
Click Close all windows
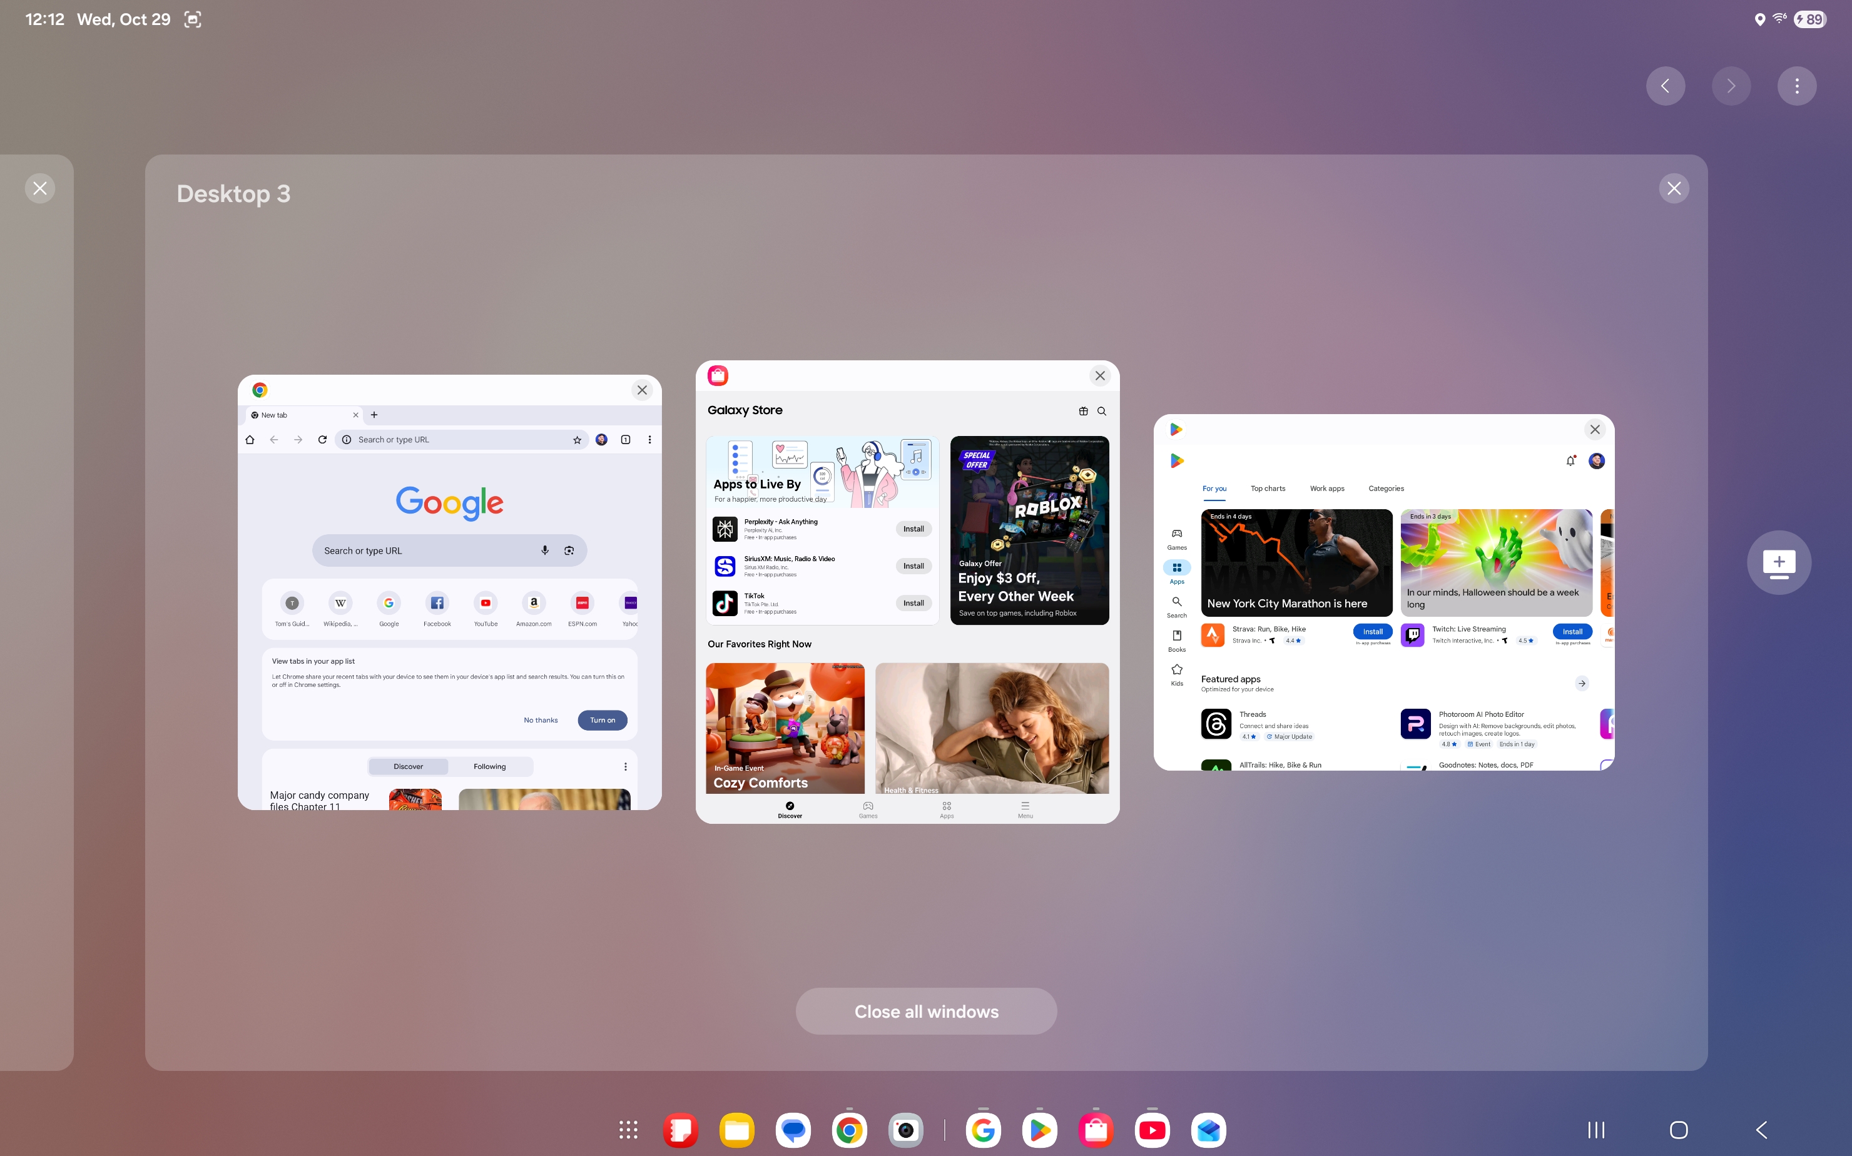[x=926, y=1011]
